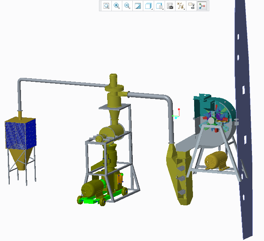Select the motor on the green cart

(x=92, y=188)
